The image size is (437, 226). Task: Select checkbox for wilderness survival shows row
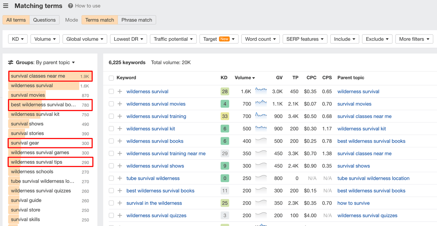pos(111,166)
